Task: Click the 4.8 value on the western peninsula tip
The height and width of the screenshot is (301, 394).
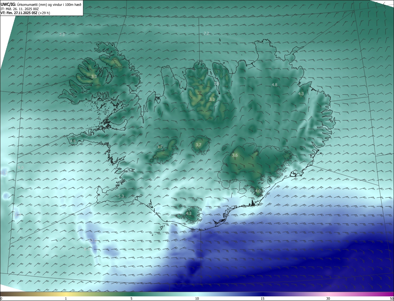Action: pyautogui.click(x=73, y=141)
